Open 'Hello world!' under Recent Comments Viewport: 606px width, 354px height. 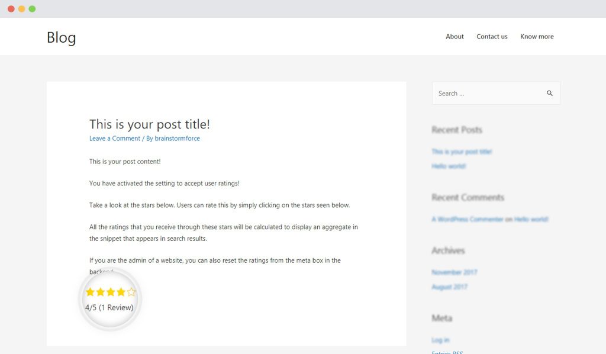[531, 219]
